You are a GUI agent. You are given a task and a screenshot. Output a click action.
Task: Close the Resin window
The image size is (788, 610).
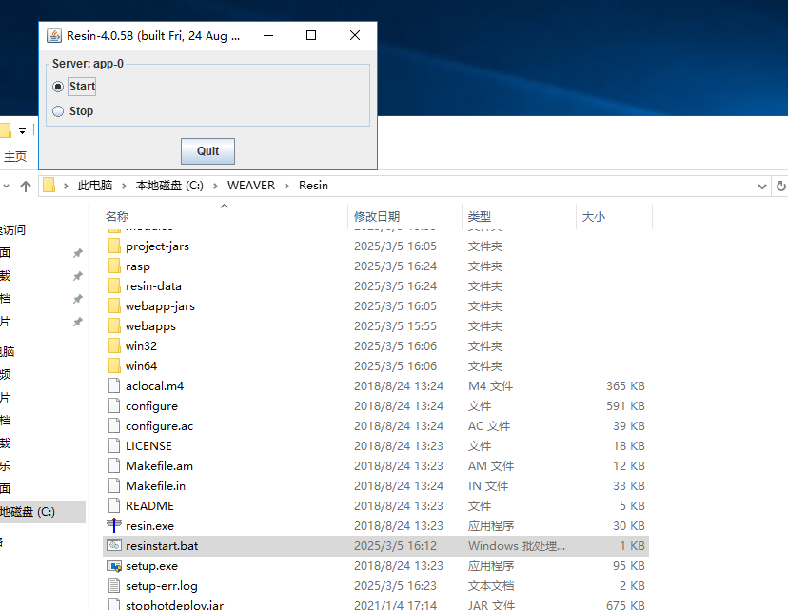point(355,35)
